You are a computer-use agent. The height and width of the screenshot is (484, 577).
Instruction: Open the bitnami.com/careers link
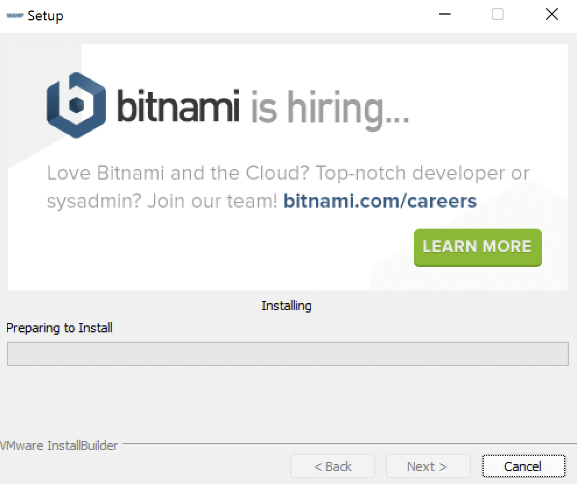pyautogui.click(x=380, y=201)
